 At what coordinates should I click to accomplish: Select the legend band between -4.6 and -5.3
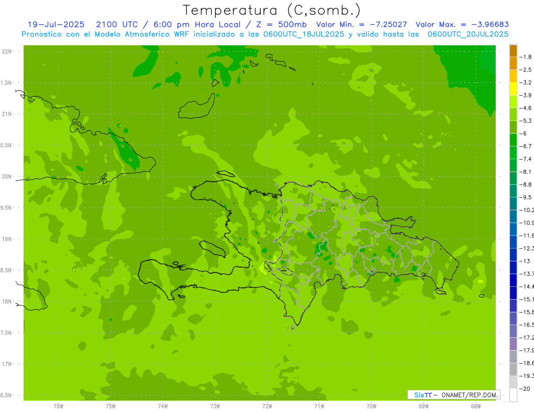(513, 114)
